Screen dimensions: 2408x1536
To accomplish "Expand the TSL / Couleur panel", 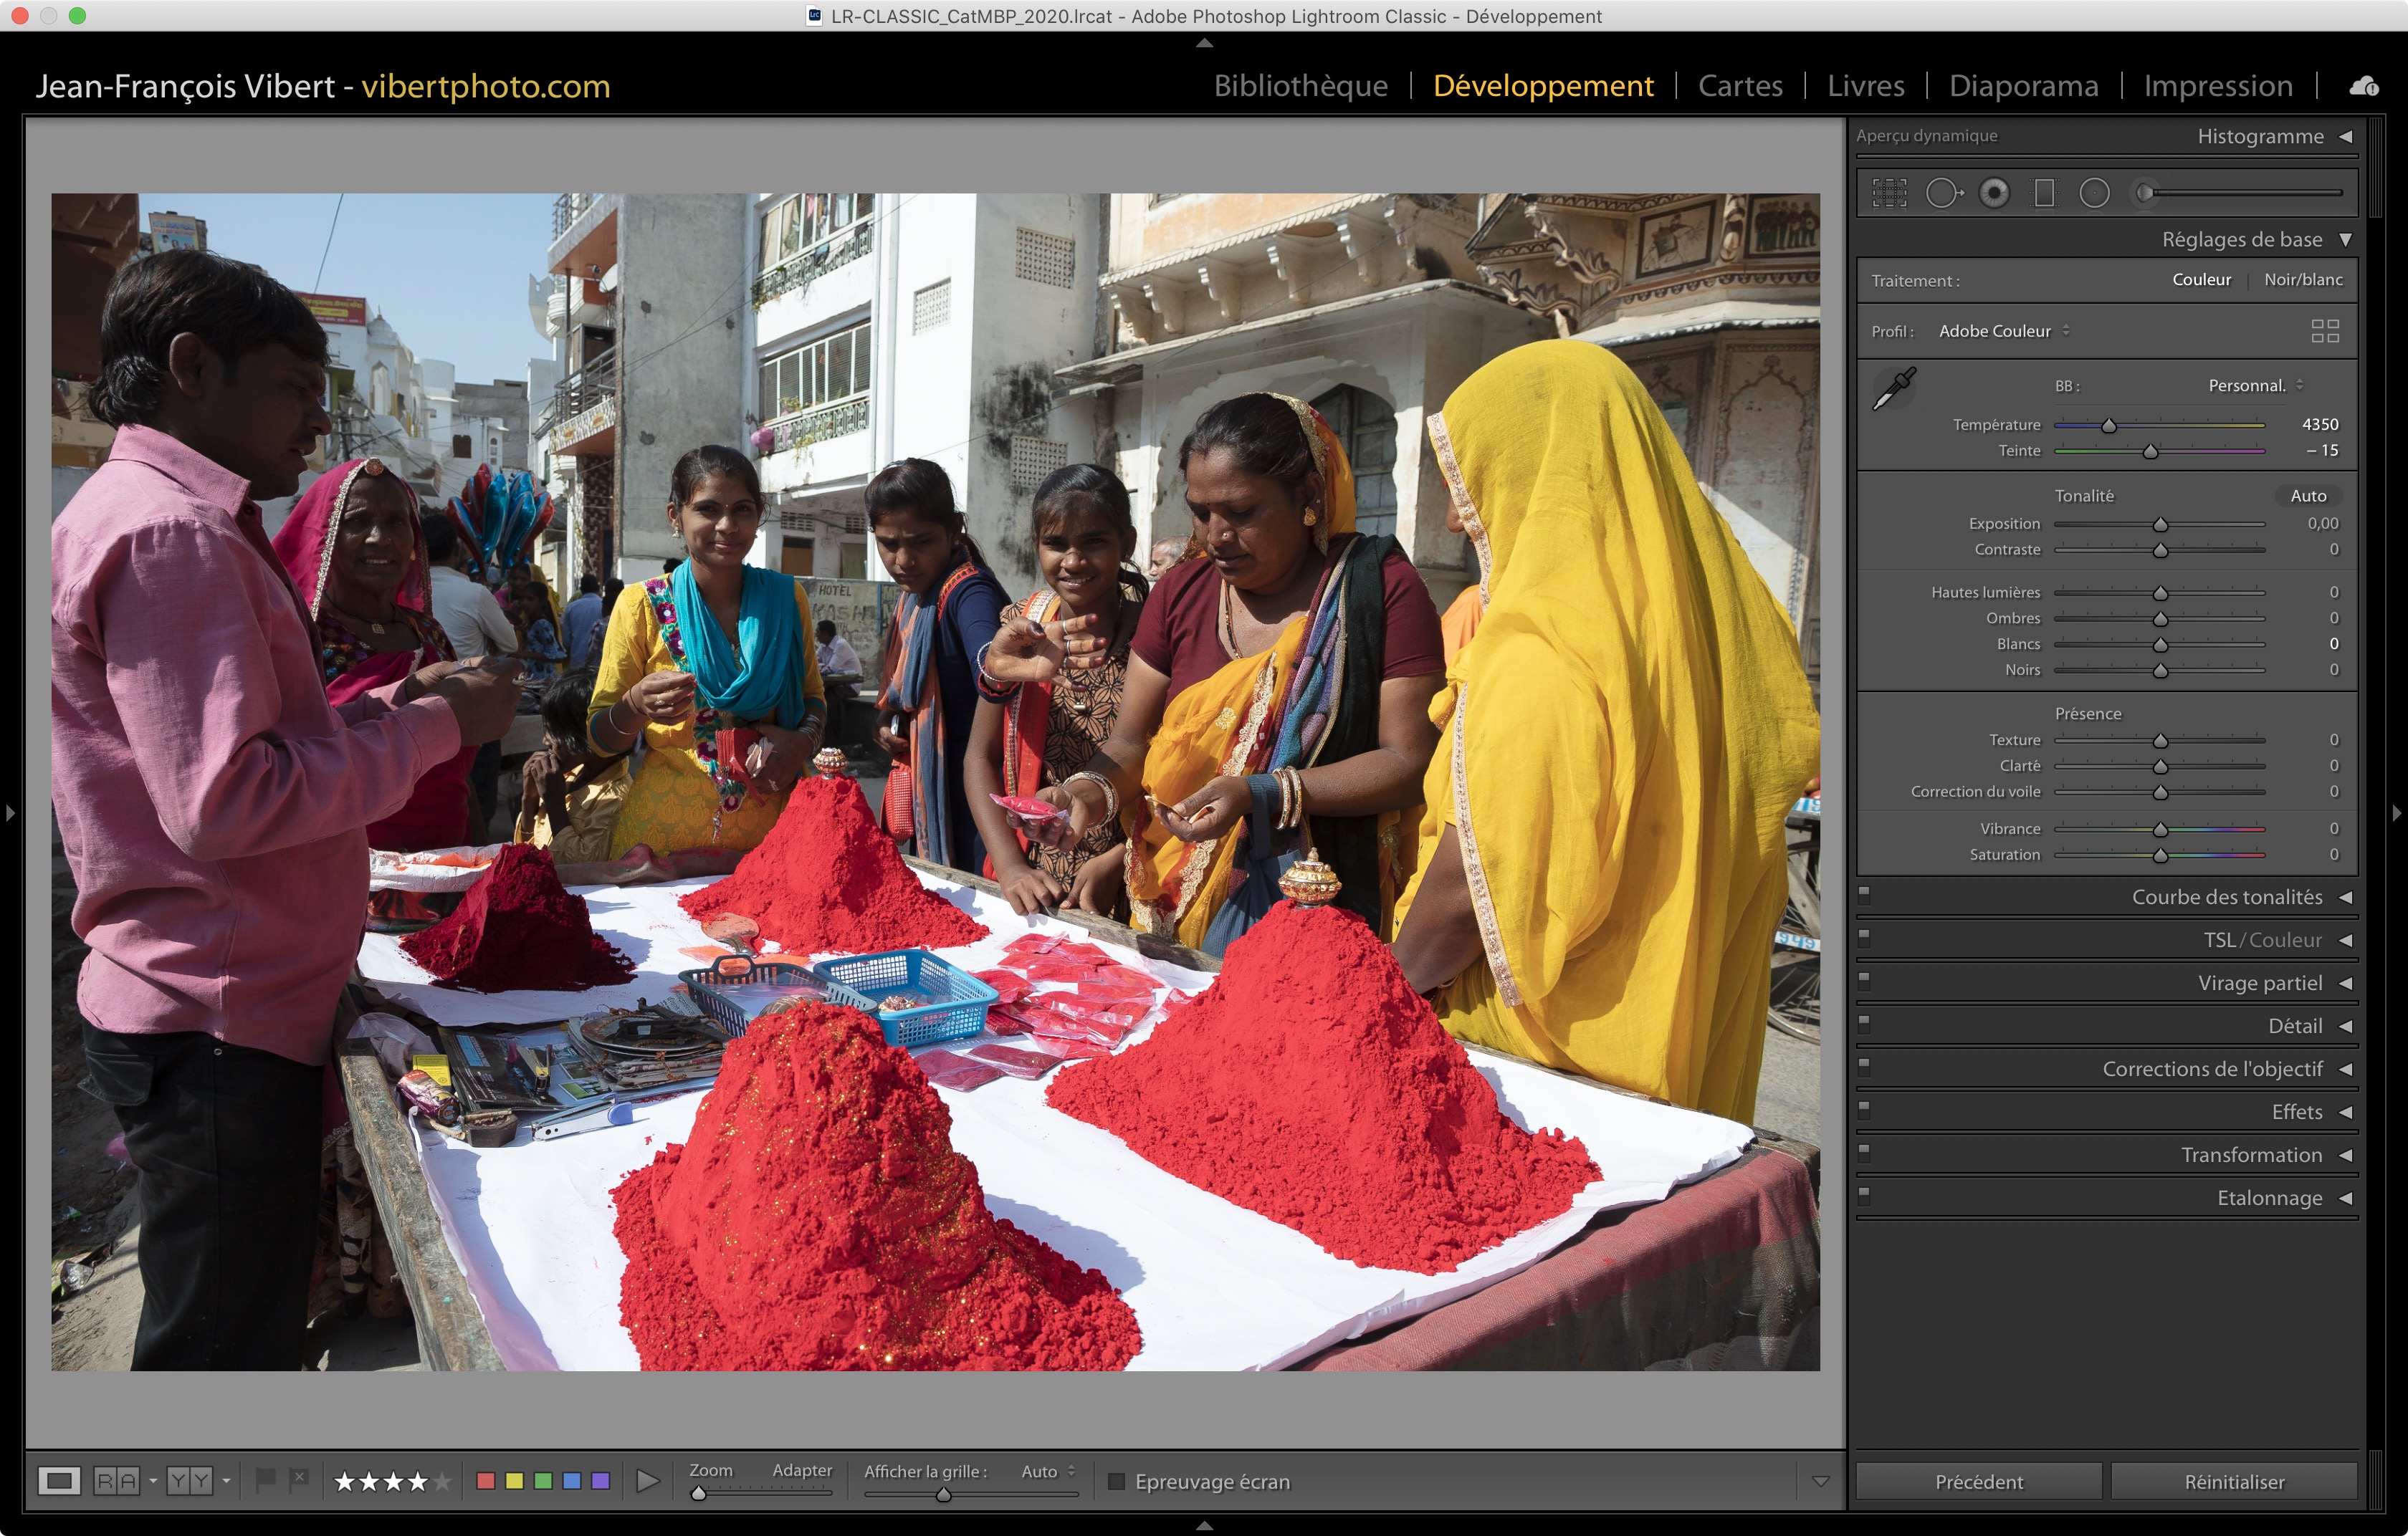I will pos(2262,941).
